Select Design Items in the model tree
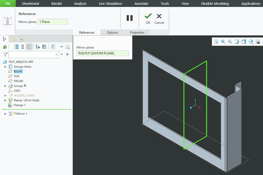 click(23, 67)
